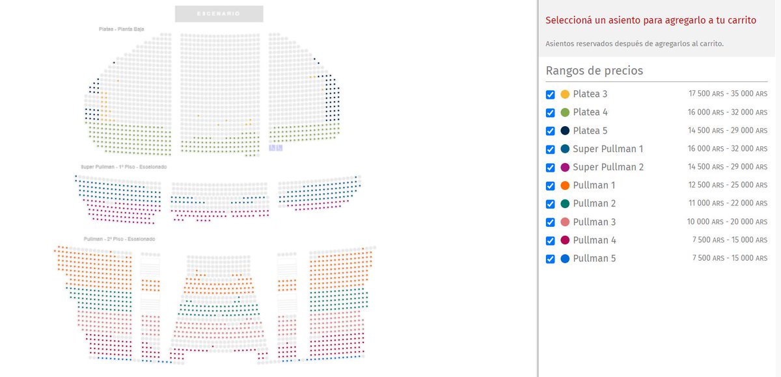Select the magenta Pullman 4 color dot

(x=565, y=240)
